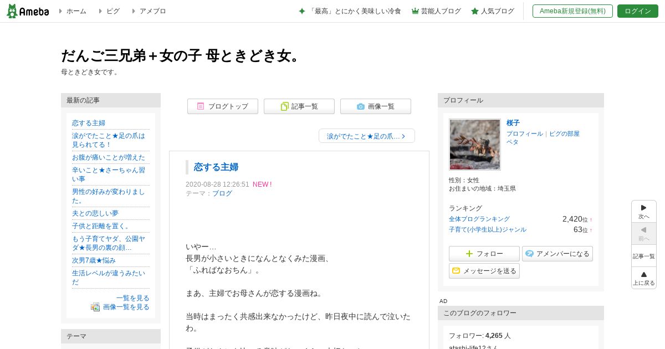This screenshot has height=349, width=665.
Task: Open the プロフィール link
Action: (525, 134)
